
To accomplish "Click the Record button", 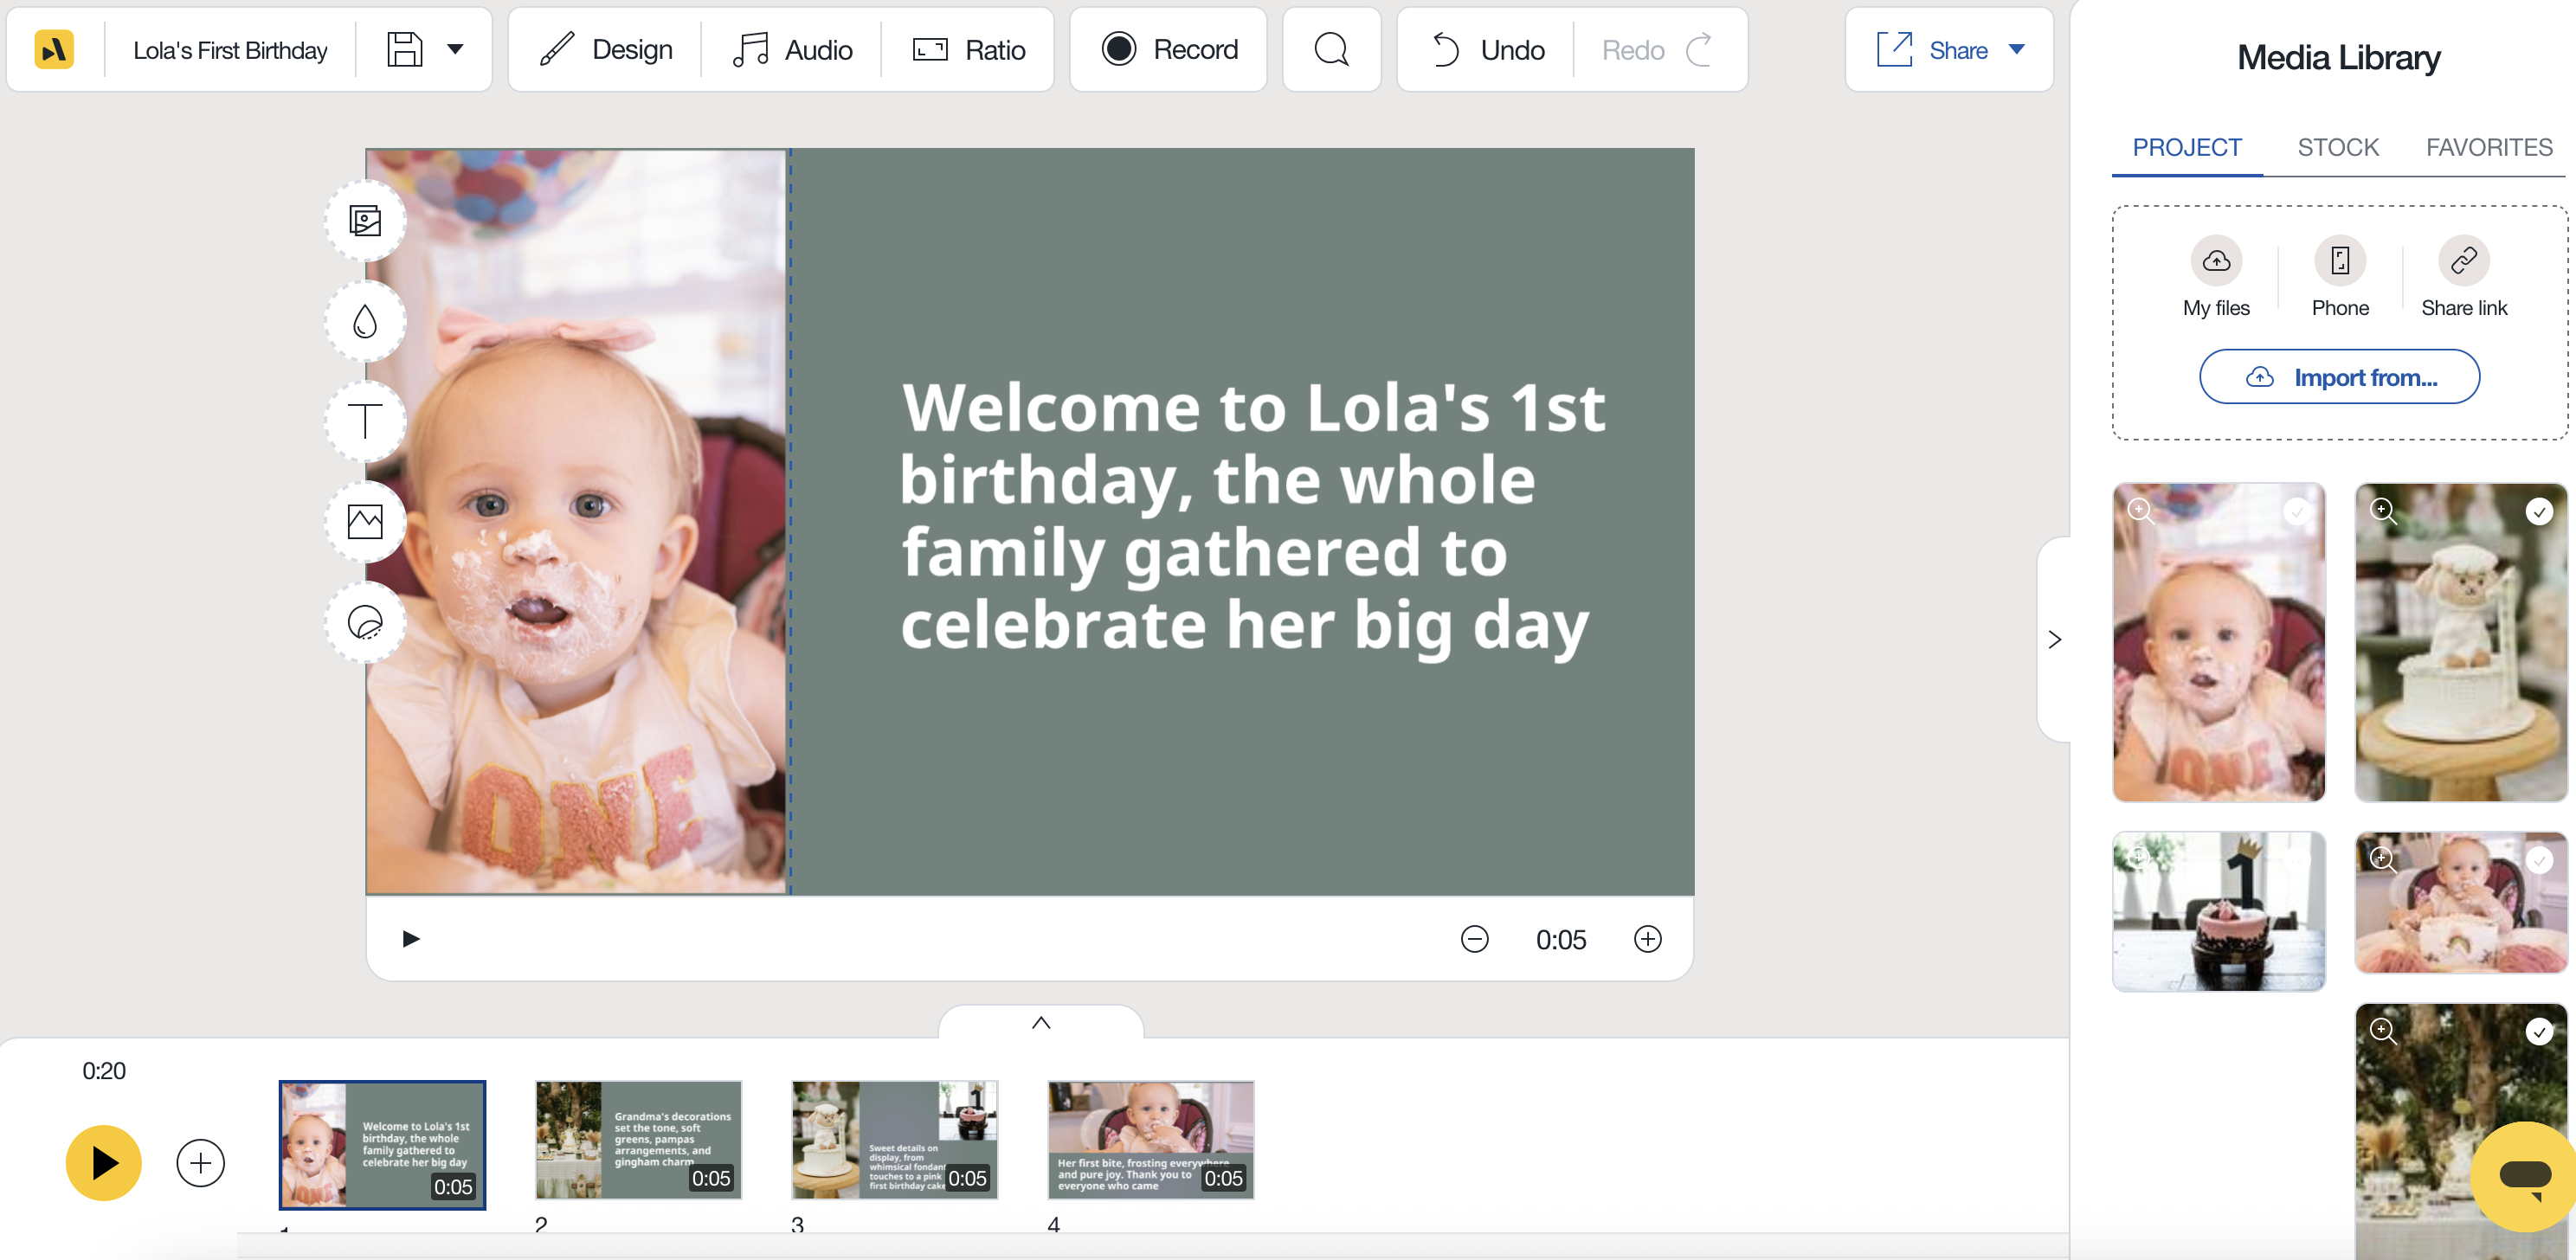I will point(1168,50).
